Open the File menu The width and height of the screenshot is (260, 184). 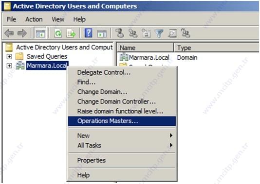11,19
